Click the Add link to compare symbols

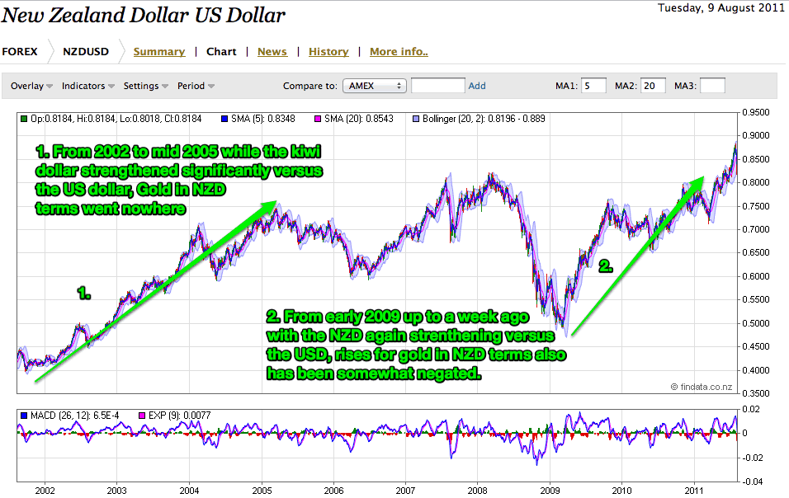[476, 85]
